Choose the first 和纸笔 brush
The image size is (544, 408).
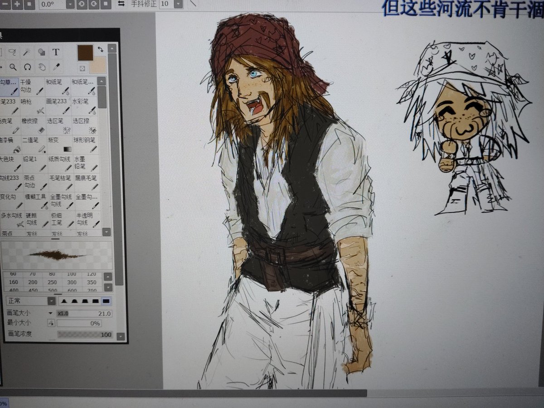click(x=57, y=87)
